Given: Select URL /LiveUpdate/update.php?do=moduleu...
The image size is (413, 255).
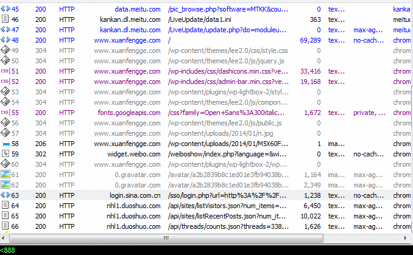Looking at the screenshot, I should 227,30.
